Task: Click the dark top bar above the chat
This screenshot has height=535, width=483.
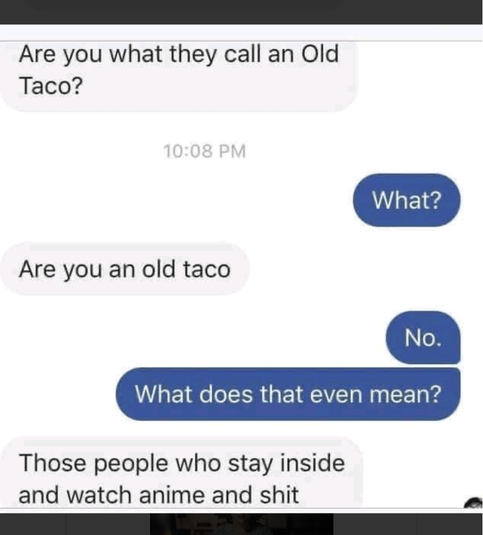Action: pyautogui.click(x=241, y=12)
